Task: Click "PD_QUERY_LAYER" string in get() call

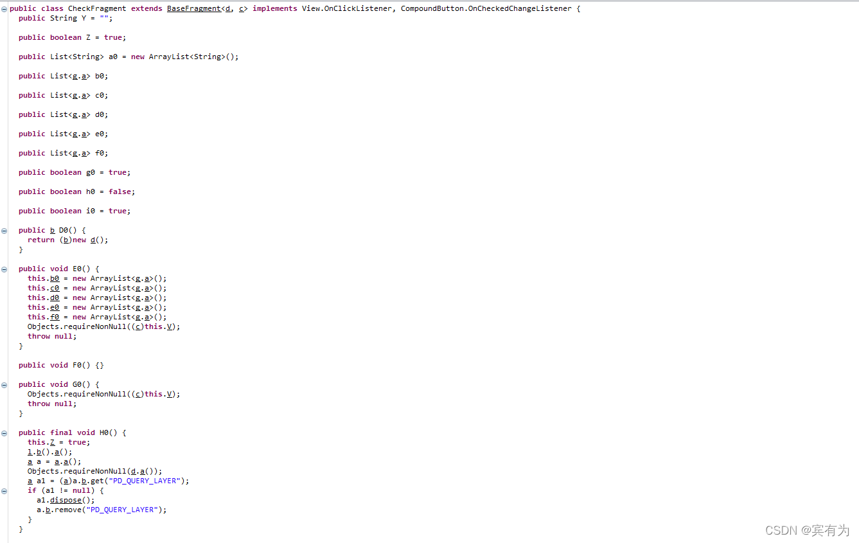Action: click(145, 481)
